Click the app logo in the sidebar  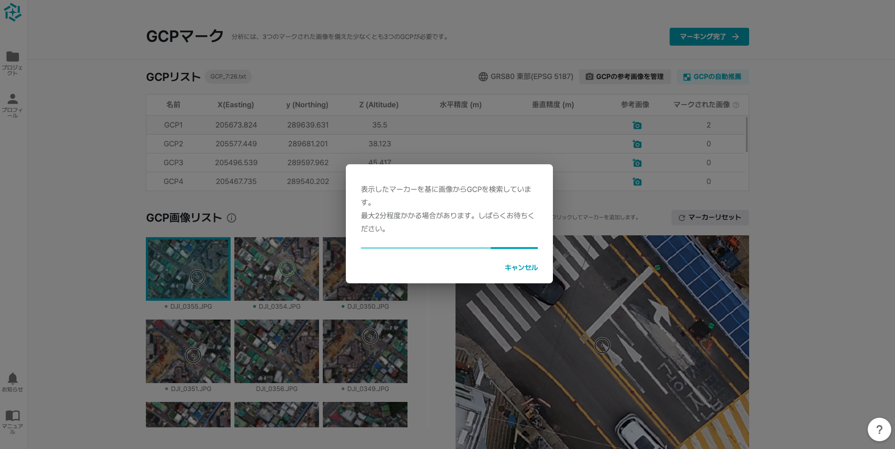[13, 12]
